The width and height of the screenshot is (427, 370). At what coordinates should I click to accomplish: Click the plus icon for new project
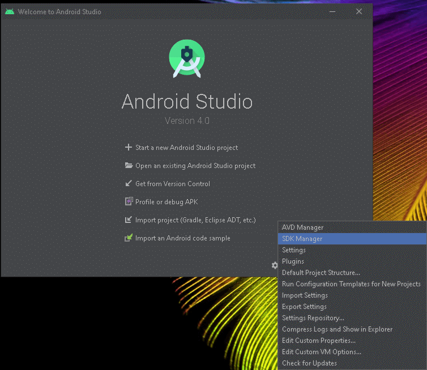pyautogui.click(x=128, y=147)
